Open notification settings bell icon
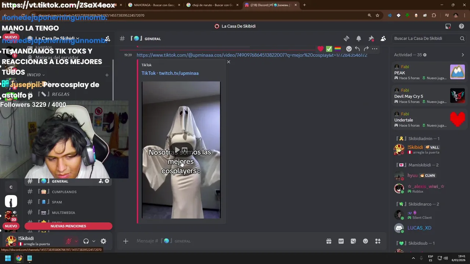Viewport: 470px width, 264px height. 359,38
